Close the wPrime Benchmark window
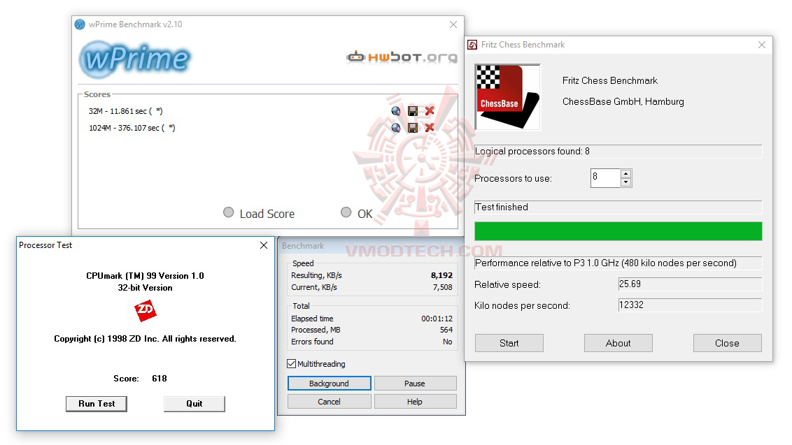 pos(453,24)
